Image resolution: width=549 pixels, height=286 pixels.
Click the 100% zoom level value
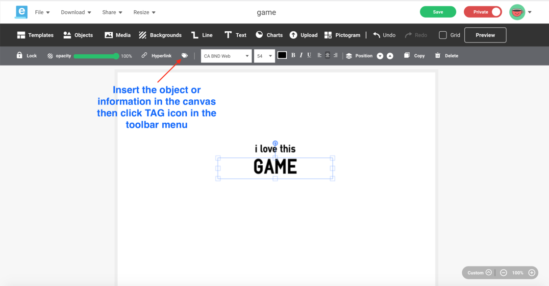pos(518,273)
